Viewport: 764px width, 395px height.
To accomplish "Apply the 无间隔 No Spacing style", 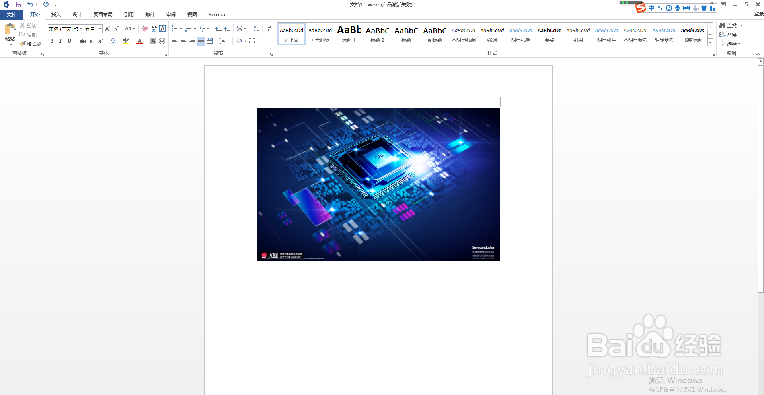I will [320, 34].
